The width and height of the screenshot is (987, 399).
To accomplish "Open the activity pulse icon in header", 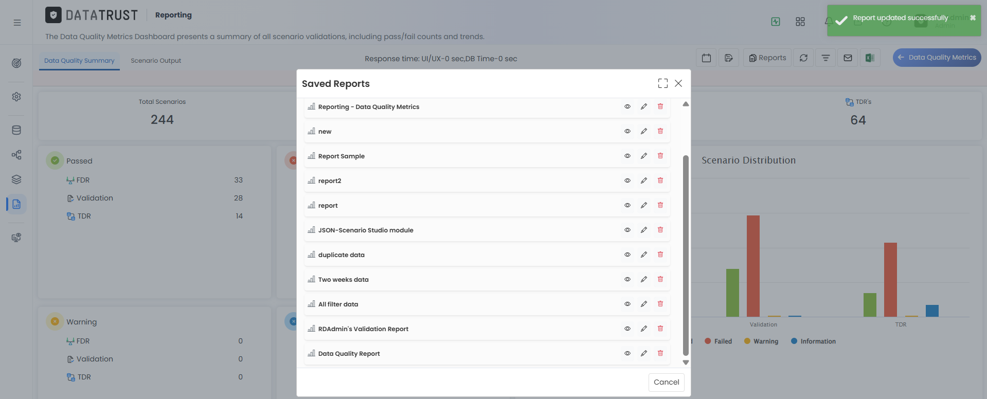I will click(776, 22).
